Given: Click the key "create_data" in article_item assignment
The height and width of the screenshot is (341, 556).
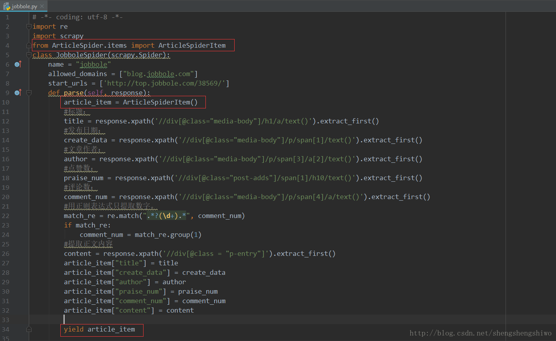Looking at the screenshot, I should click(141, 272).
